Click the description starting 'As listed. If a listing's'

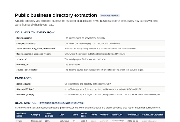coord(100,49)
